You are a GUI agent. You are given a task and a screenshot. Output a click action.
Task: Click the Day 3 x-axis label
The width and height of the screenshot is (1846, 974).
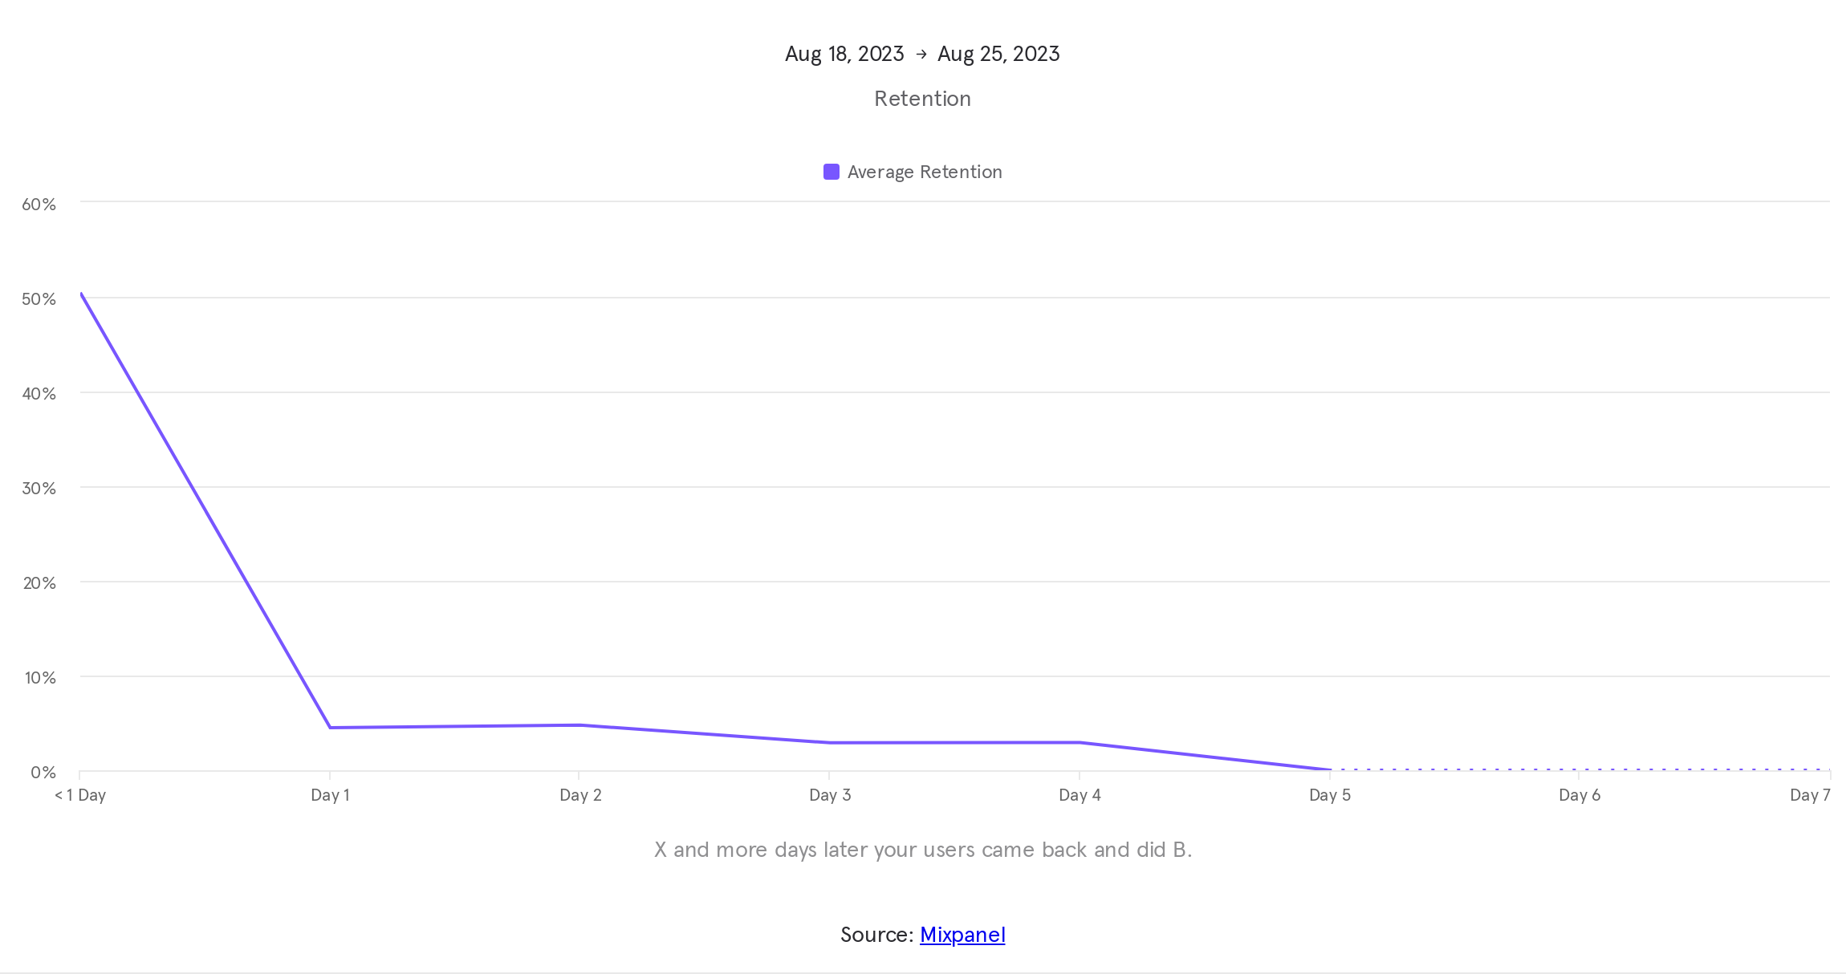click(830, 795)
